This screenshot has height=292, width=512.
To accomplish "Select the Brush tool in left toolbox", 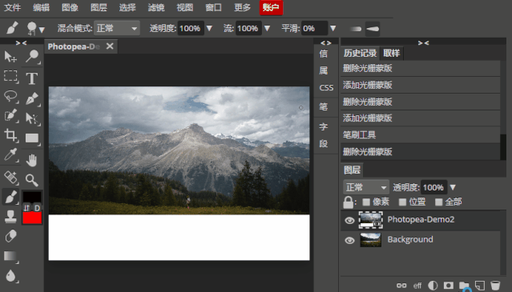I will point(10,197).
